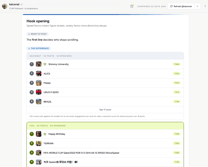Select the Happy opening text in kaicenat list

[x=47, y=83]
